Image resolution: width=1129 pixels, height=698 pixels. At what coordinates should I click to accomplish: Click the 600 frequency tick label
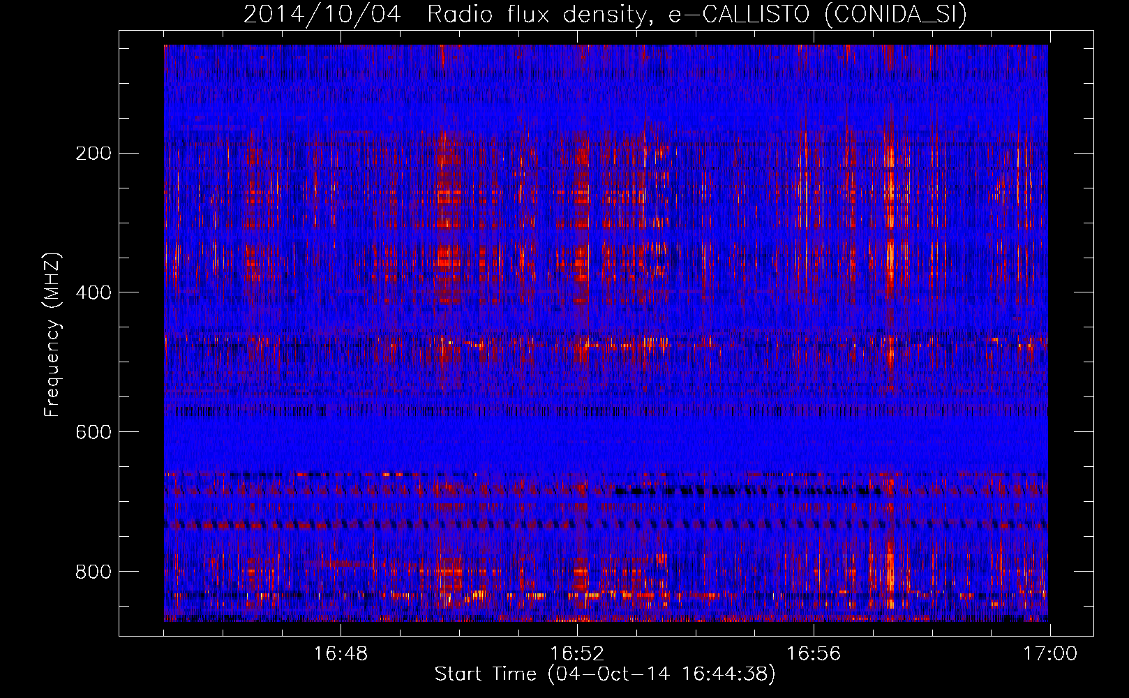click(94, 432)
